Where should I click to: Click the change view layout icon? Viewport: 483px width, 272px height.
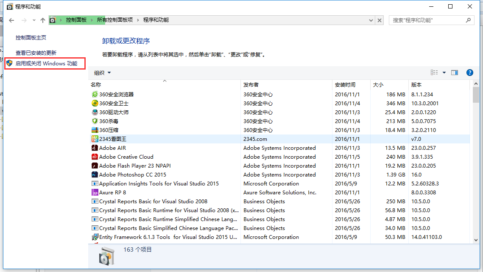(434, 73)
